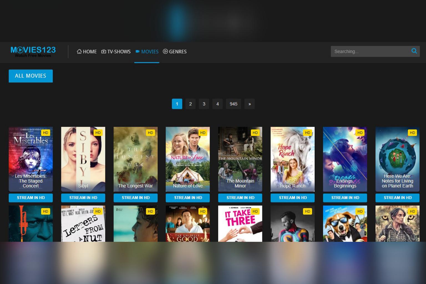Stream The Longest War in HD
Screen dimensions: 426x284
click(136, 198)
